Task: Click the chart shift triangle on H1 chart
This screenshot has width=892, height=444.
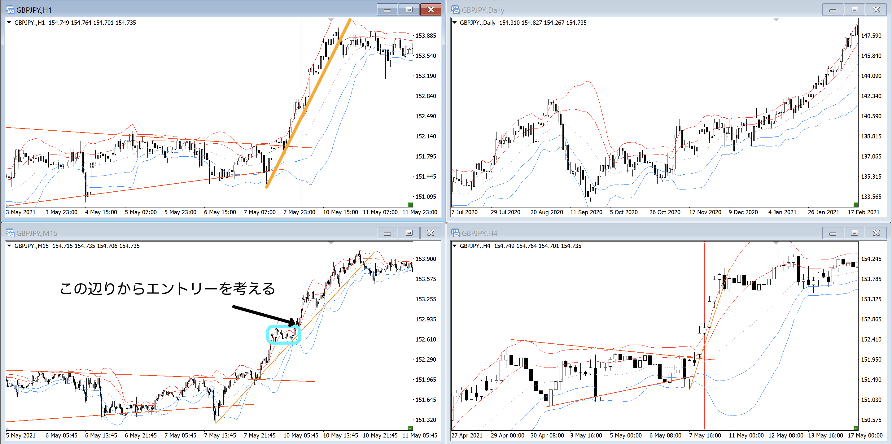Action: click(x=331, y=20)
